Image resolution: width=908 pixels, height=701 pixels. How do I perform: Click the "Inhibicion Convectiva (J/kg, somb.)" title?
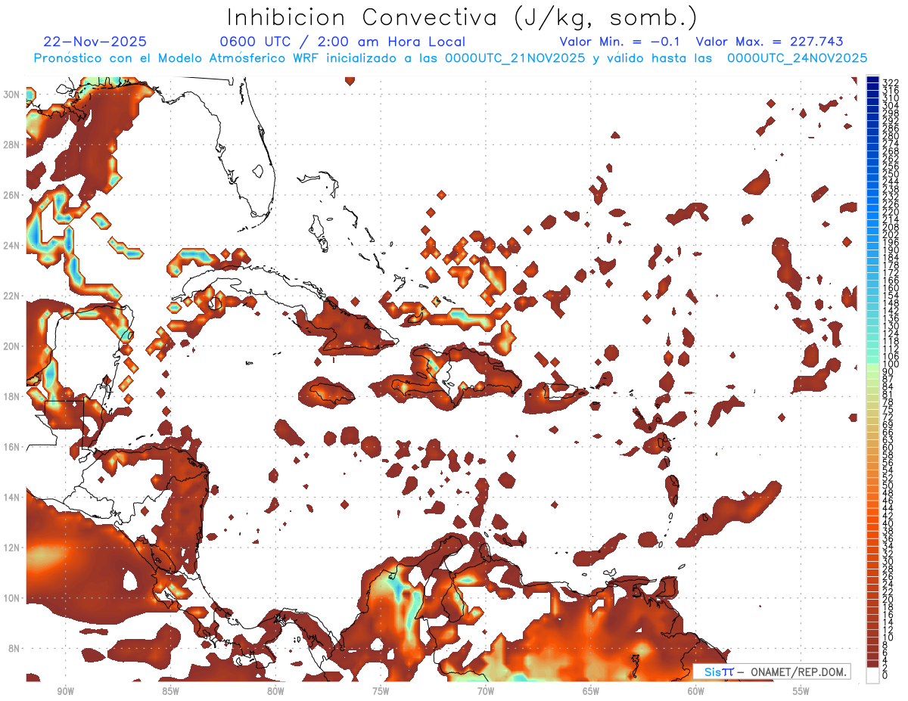(x=462, y=17)
